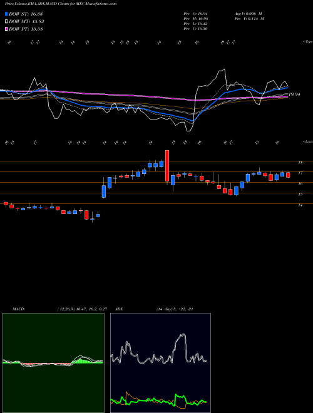Viewport: 313px width, 413px height.
Task: Select the 'DOW ST: 16.33' legend text
Action: click(26, 14)
